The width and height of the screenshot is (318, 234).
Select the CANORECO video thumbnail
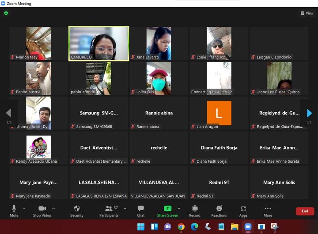point(98,43)
